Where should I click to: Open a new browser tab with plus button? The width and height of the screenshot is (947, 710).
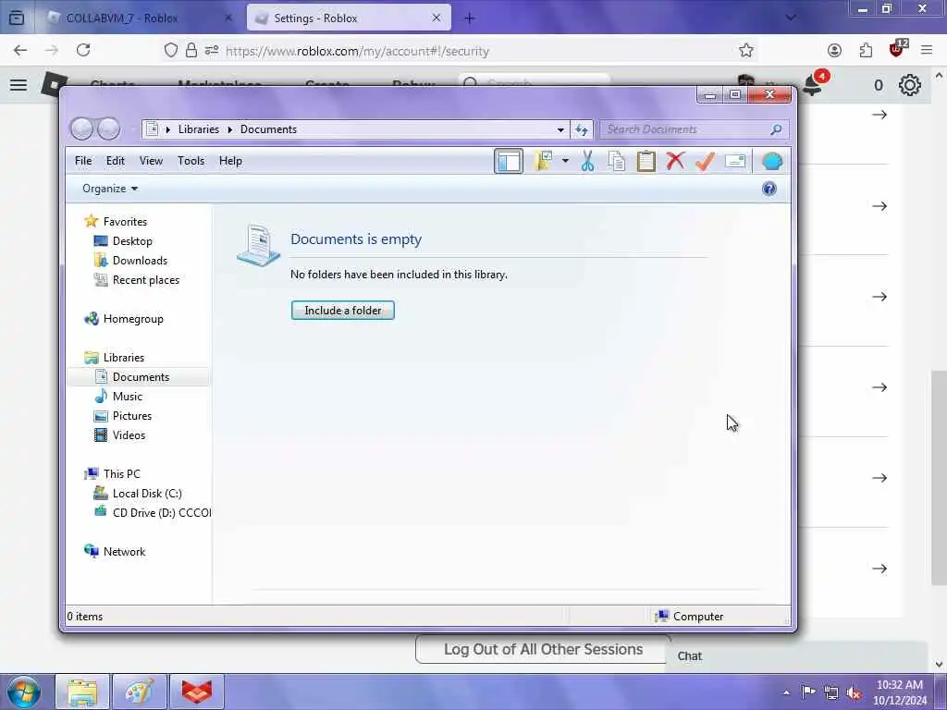click(469, 18)
